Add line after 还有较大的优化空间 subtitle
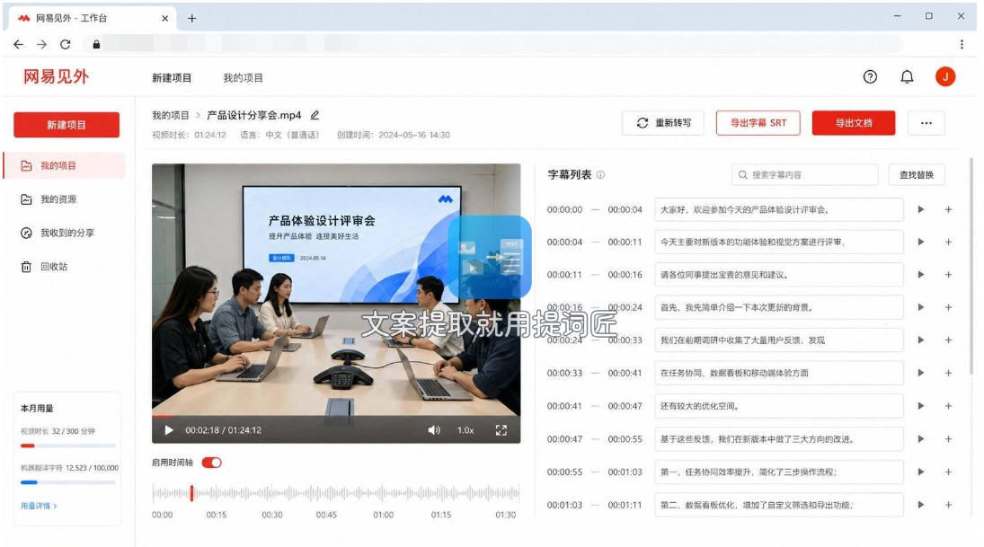Screen dimensions: 984x547 [948, 406]
